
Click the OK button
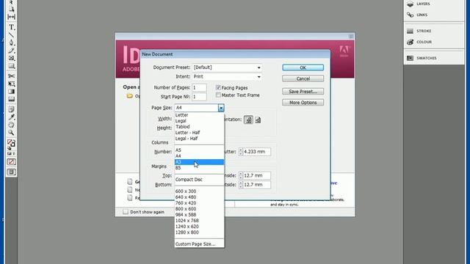[x=303, y=67]
